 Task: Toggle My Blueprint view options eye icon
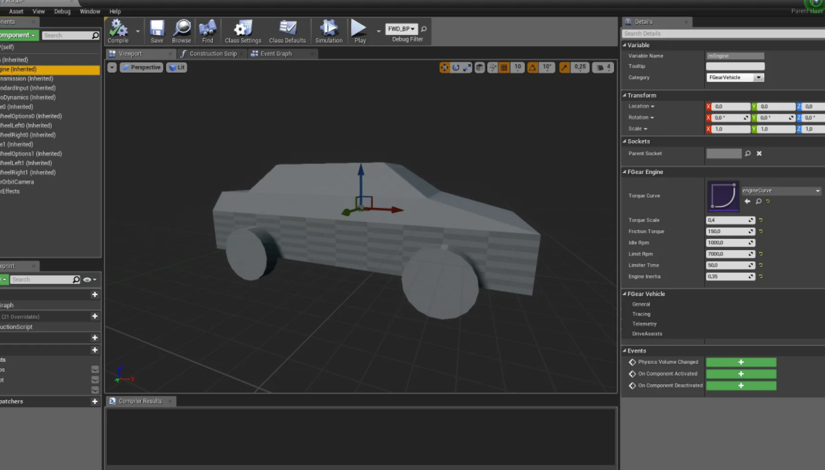point(90,280)
